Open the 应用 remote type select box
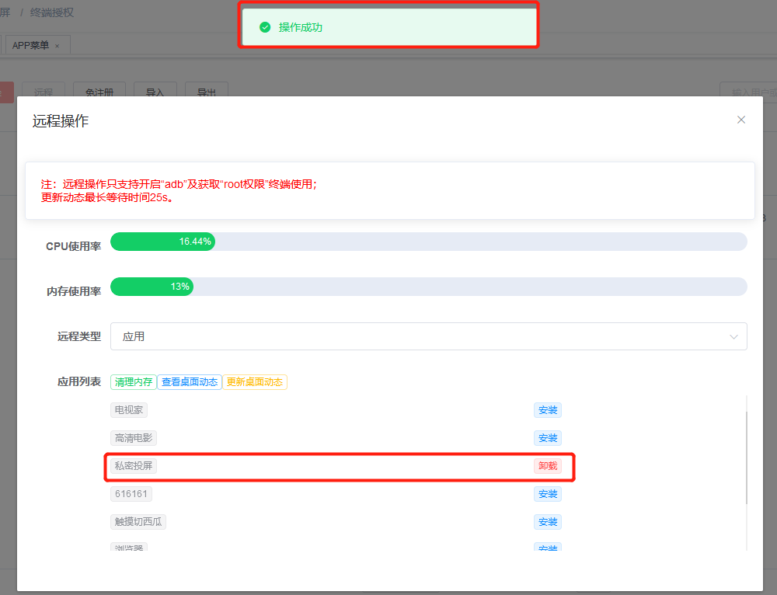Viewport: 777px width, 595px height. pos(427,336)
